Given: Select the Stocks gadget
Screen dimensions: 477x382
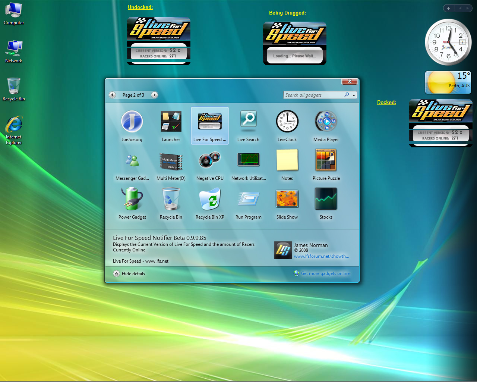Looking at the screenshot, I should (x=326, y=204).
